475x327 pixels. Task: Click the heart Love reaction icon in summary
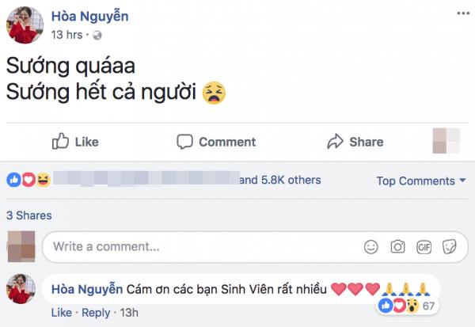point(28,181)
